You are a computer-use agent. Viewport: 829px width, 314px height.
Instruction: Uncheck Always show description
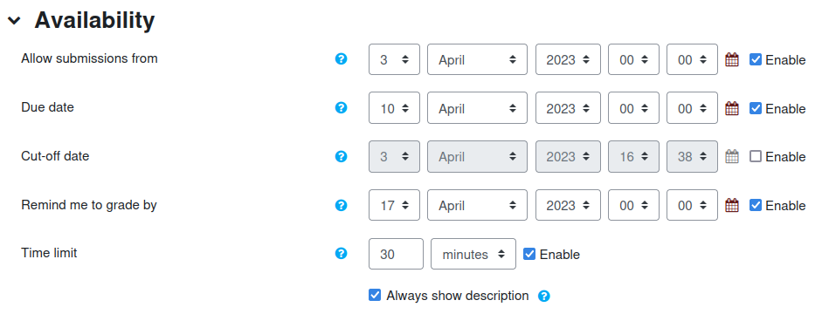[x=375, y=295]
